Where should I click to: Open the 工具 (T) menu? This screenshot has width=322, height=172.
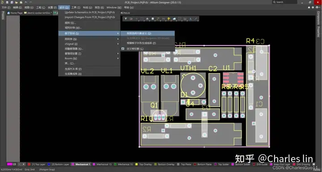coord(76,8)
